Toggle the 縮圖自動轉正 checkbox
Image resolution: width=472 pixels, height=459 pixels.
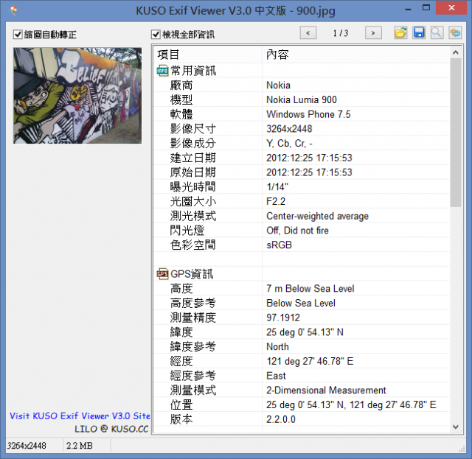18,35
